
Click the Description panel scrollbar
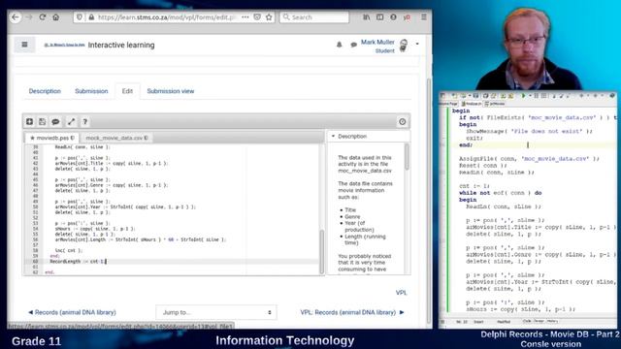407,157
